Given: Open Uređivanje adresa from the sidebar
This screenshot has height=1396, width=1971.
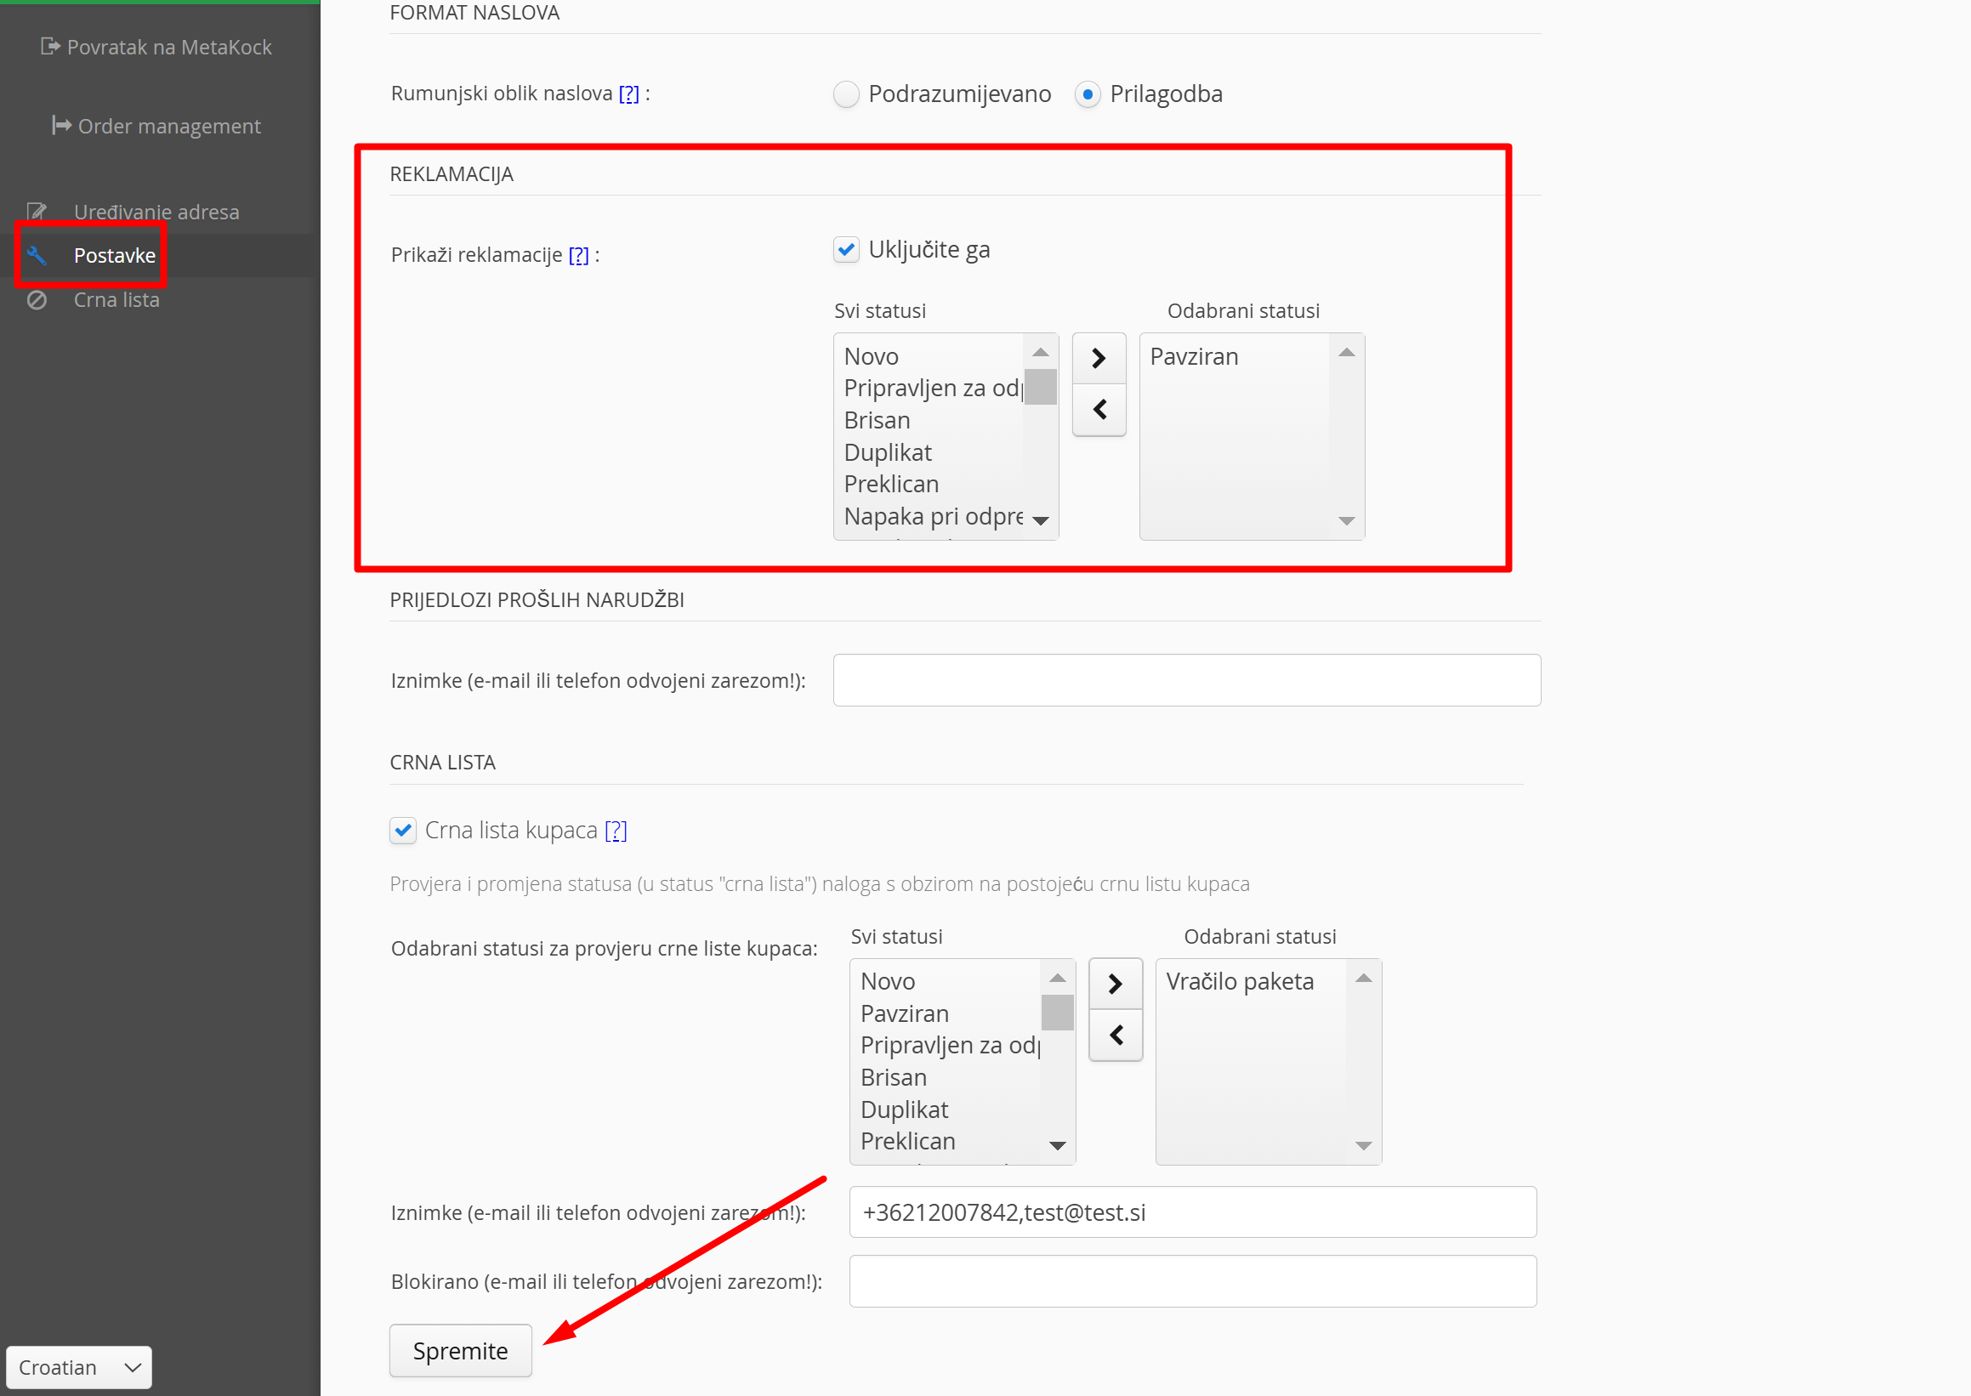Looking at the screenshot, I should point(156,212).
